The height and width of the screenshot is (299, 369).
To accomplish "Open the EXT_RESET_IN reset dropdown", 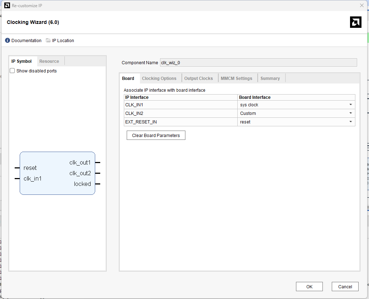I will 350,122.
